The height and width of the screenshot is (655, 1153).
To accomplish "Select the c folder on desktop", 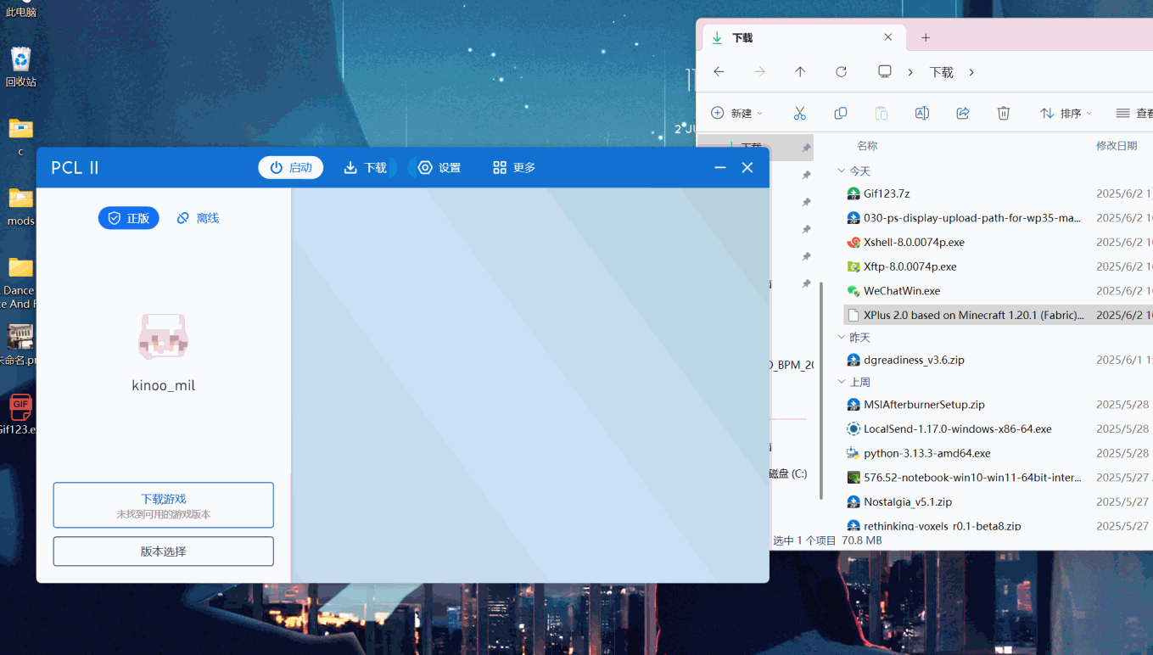I will click(20, 137).
